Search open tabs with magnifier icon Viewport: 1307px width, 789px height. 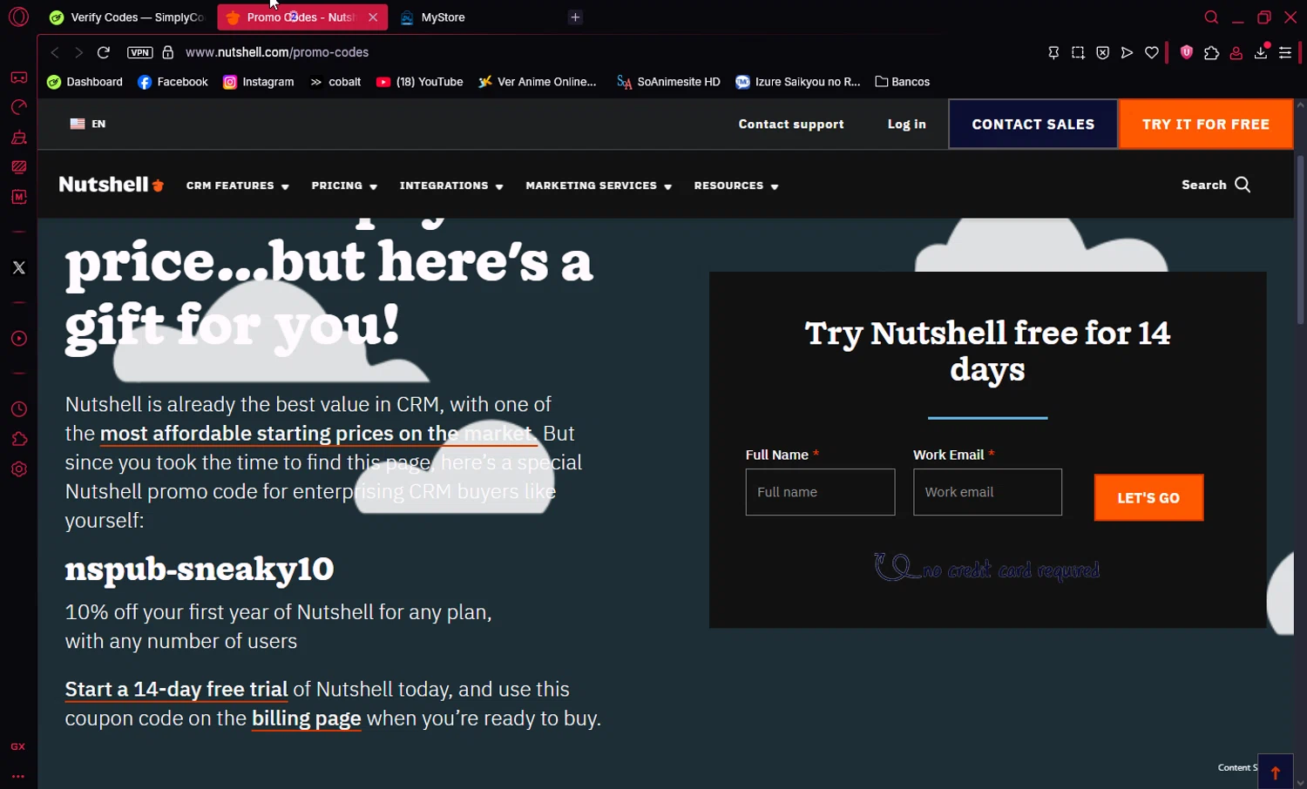coord(1211,17)
